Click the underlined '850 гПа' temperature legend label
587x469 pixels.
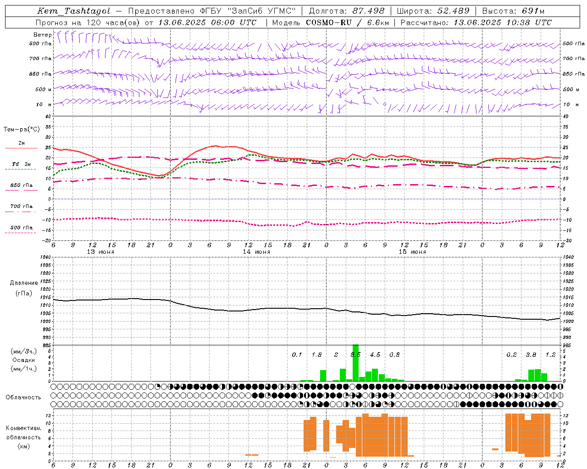tap(22, 185)
